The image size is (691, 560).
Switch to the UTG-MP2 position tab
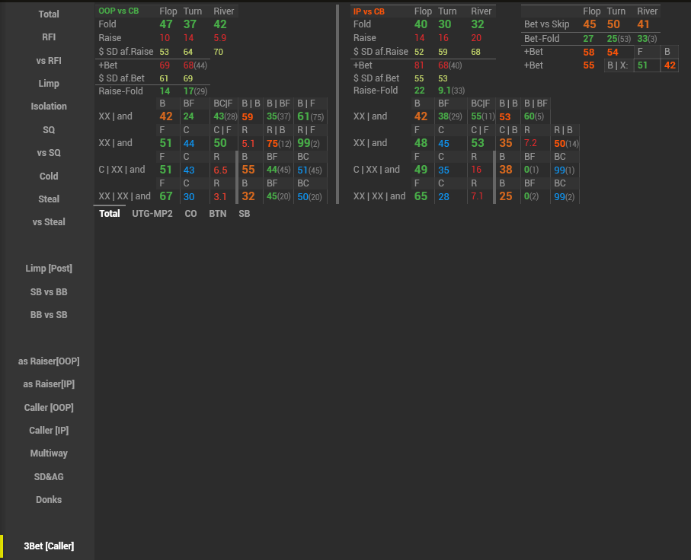pos(152,214)
